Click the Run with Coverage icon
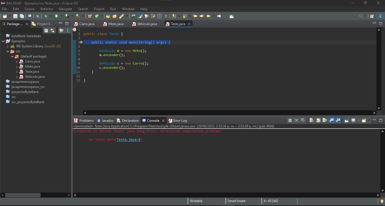The height and width of the screenshot is (206, 385). (x=67, y=16)
